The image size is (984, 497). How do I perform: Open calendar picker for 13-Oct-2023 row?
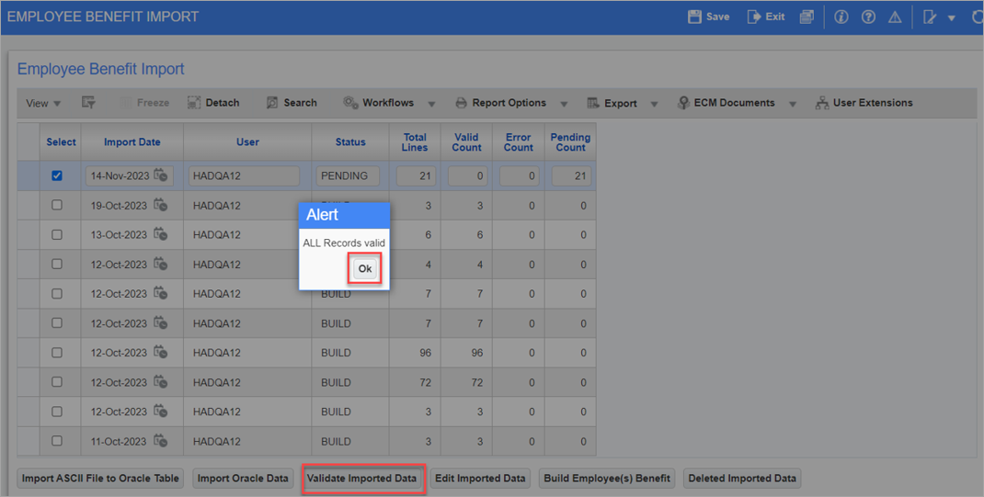click(x=161, y=234)
